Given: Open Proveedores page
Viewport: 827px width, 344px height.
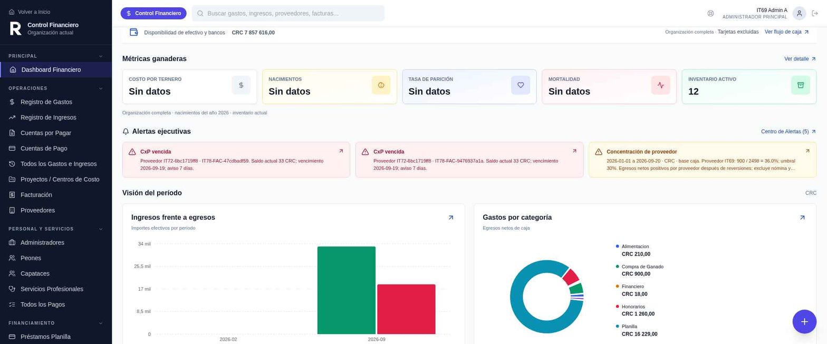Looking at the screenshot, I should point(56,210).
